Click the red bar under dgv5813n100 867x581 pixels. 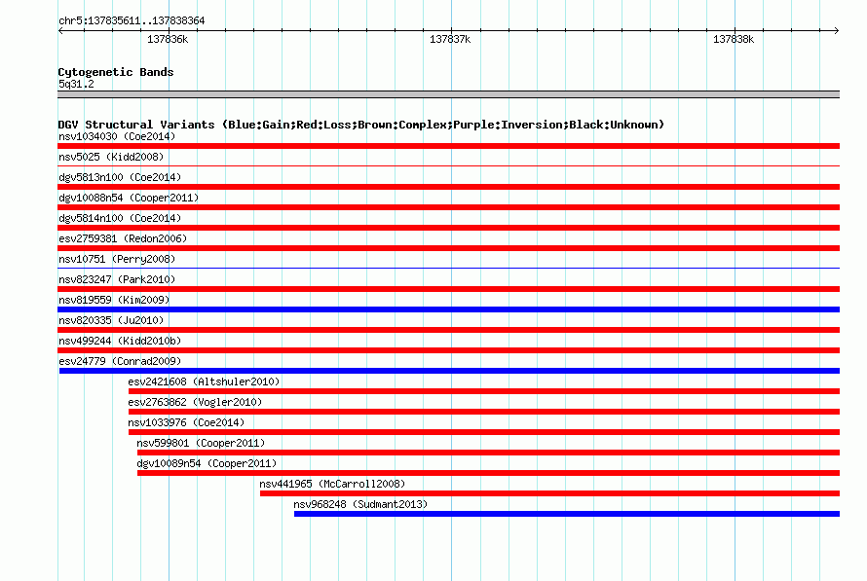tap(448, 187)
